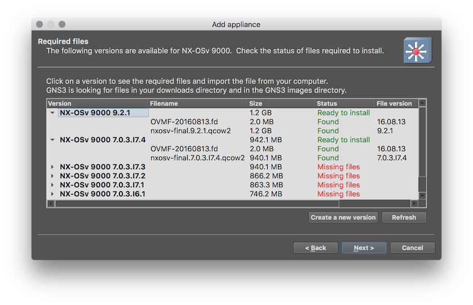Click the Next button
The image size is (473, 305).
[x=364, y=247]
